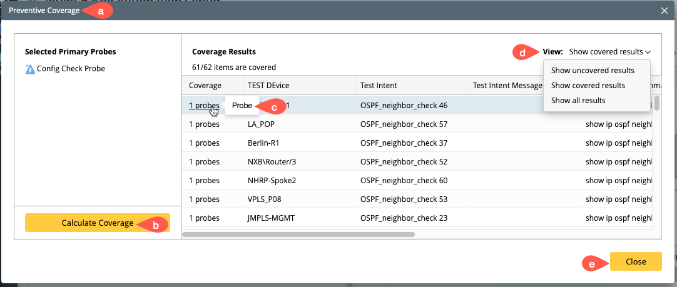Click the horizontal scrollbar of results table
677x287 pixels.
point(298,234)
